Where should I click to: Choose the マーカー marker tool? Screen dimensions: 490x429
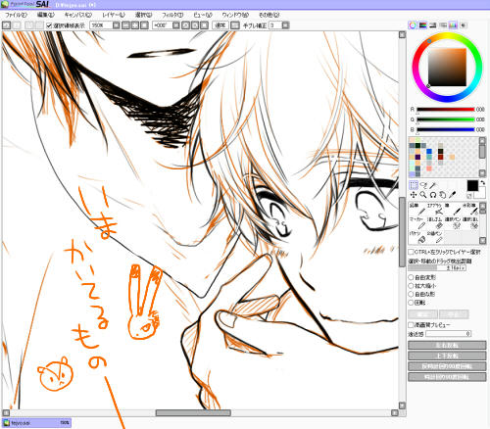[417, 223]
